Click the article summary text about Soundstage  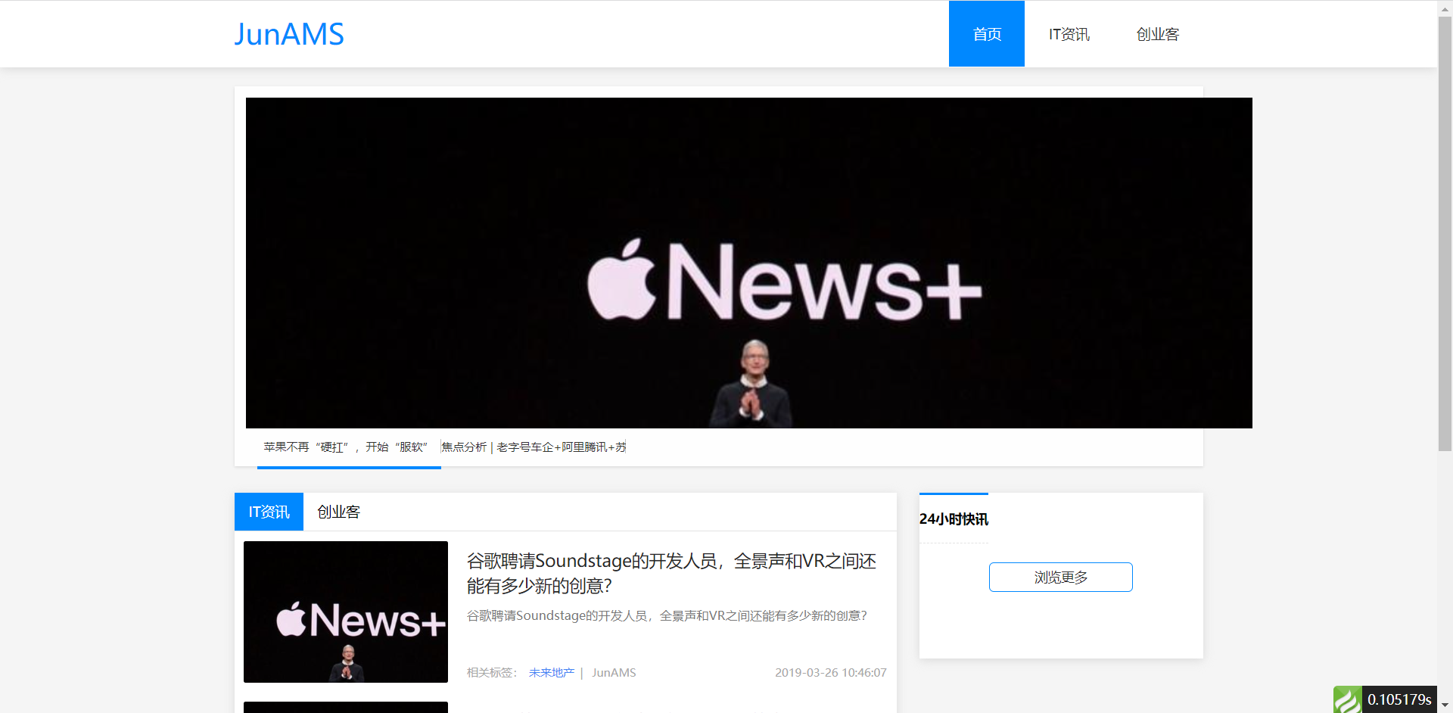(667, 615)
